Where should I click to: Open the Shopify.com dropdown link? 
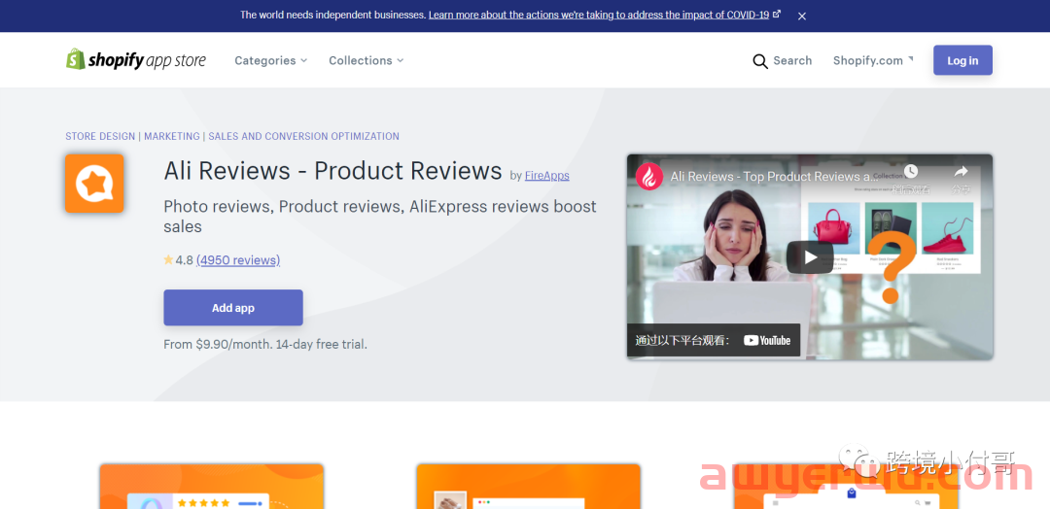[872, 60]
